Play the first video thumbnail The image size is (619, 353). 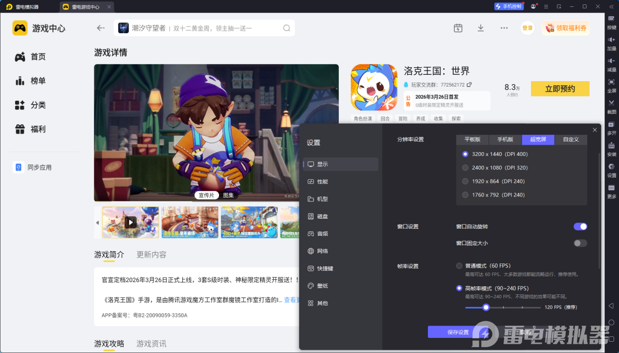pyautogui.click(x=131, y=222)
